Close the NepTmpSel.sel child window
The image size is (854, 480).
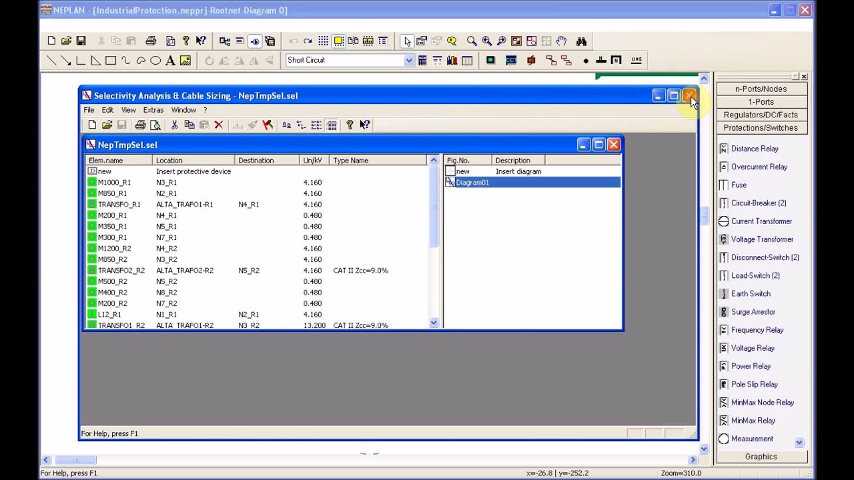[614, 145]
